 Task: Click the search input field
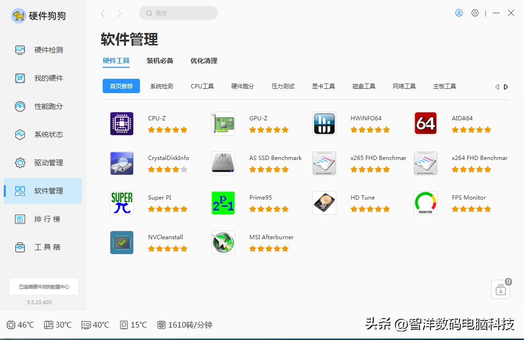(178, 13)
